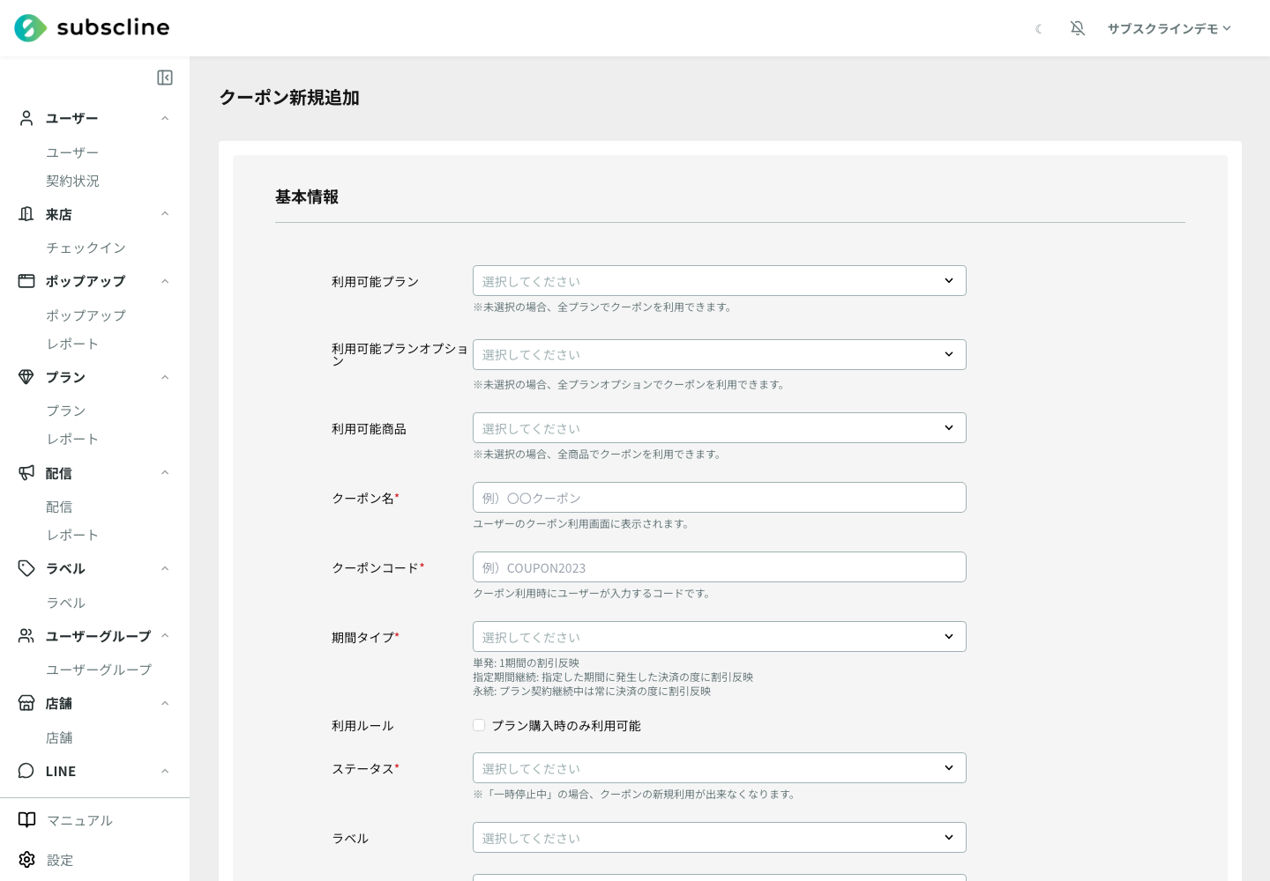The image size is (1270, 881).
Task: Open notifications bell icon
Action: pyautogui.click(x=1078, y=28)
